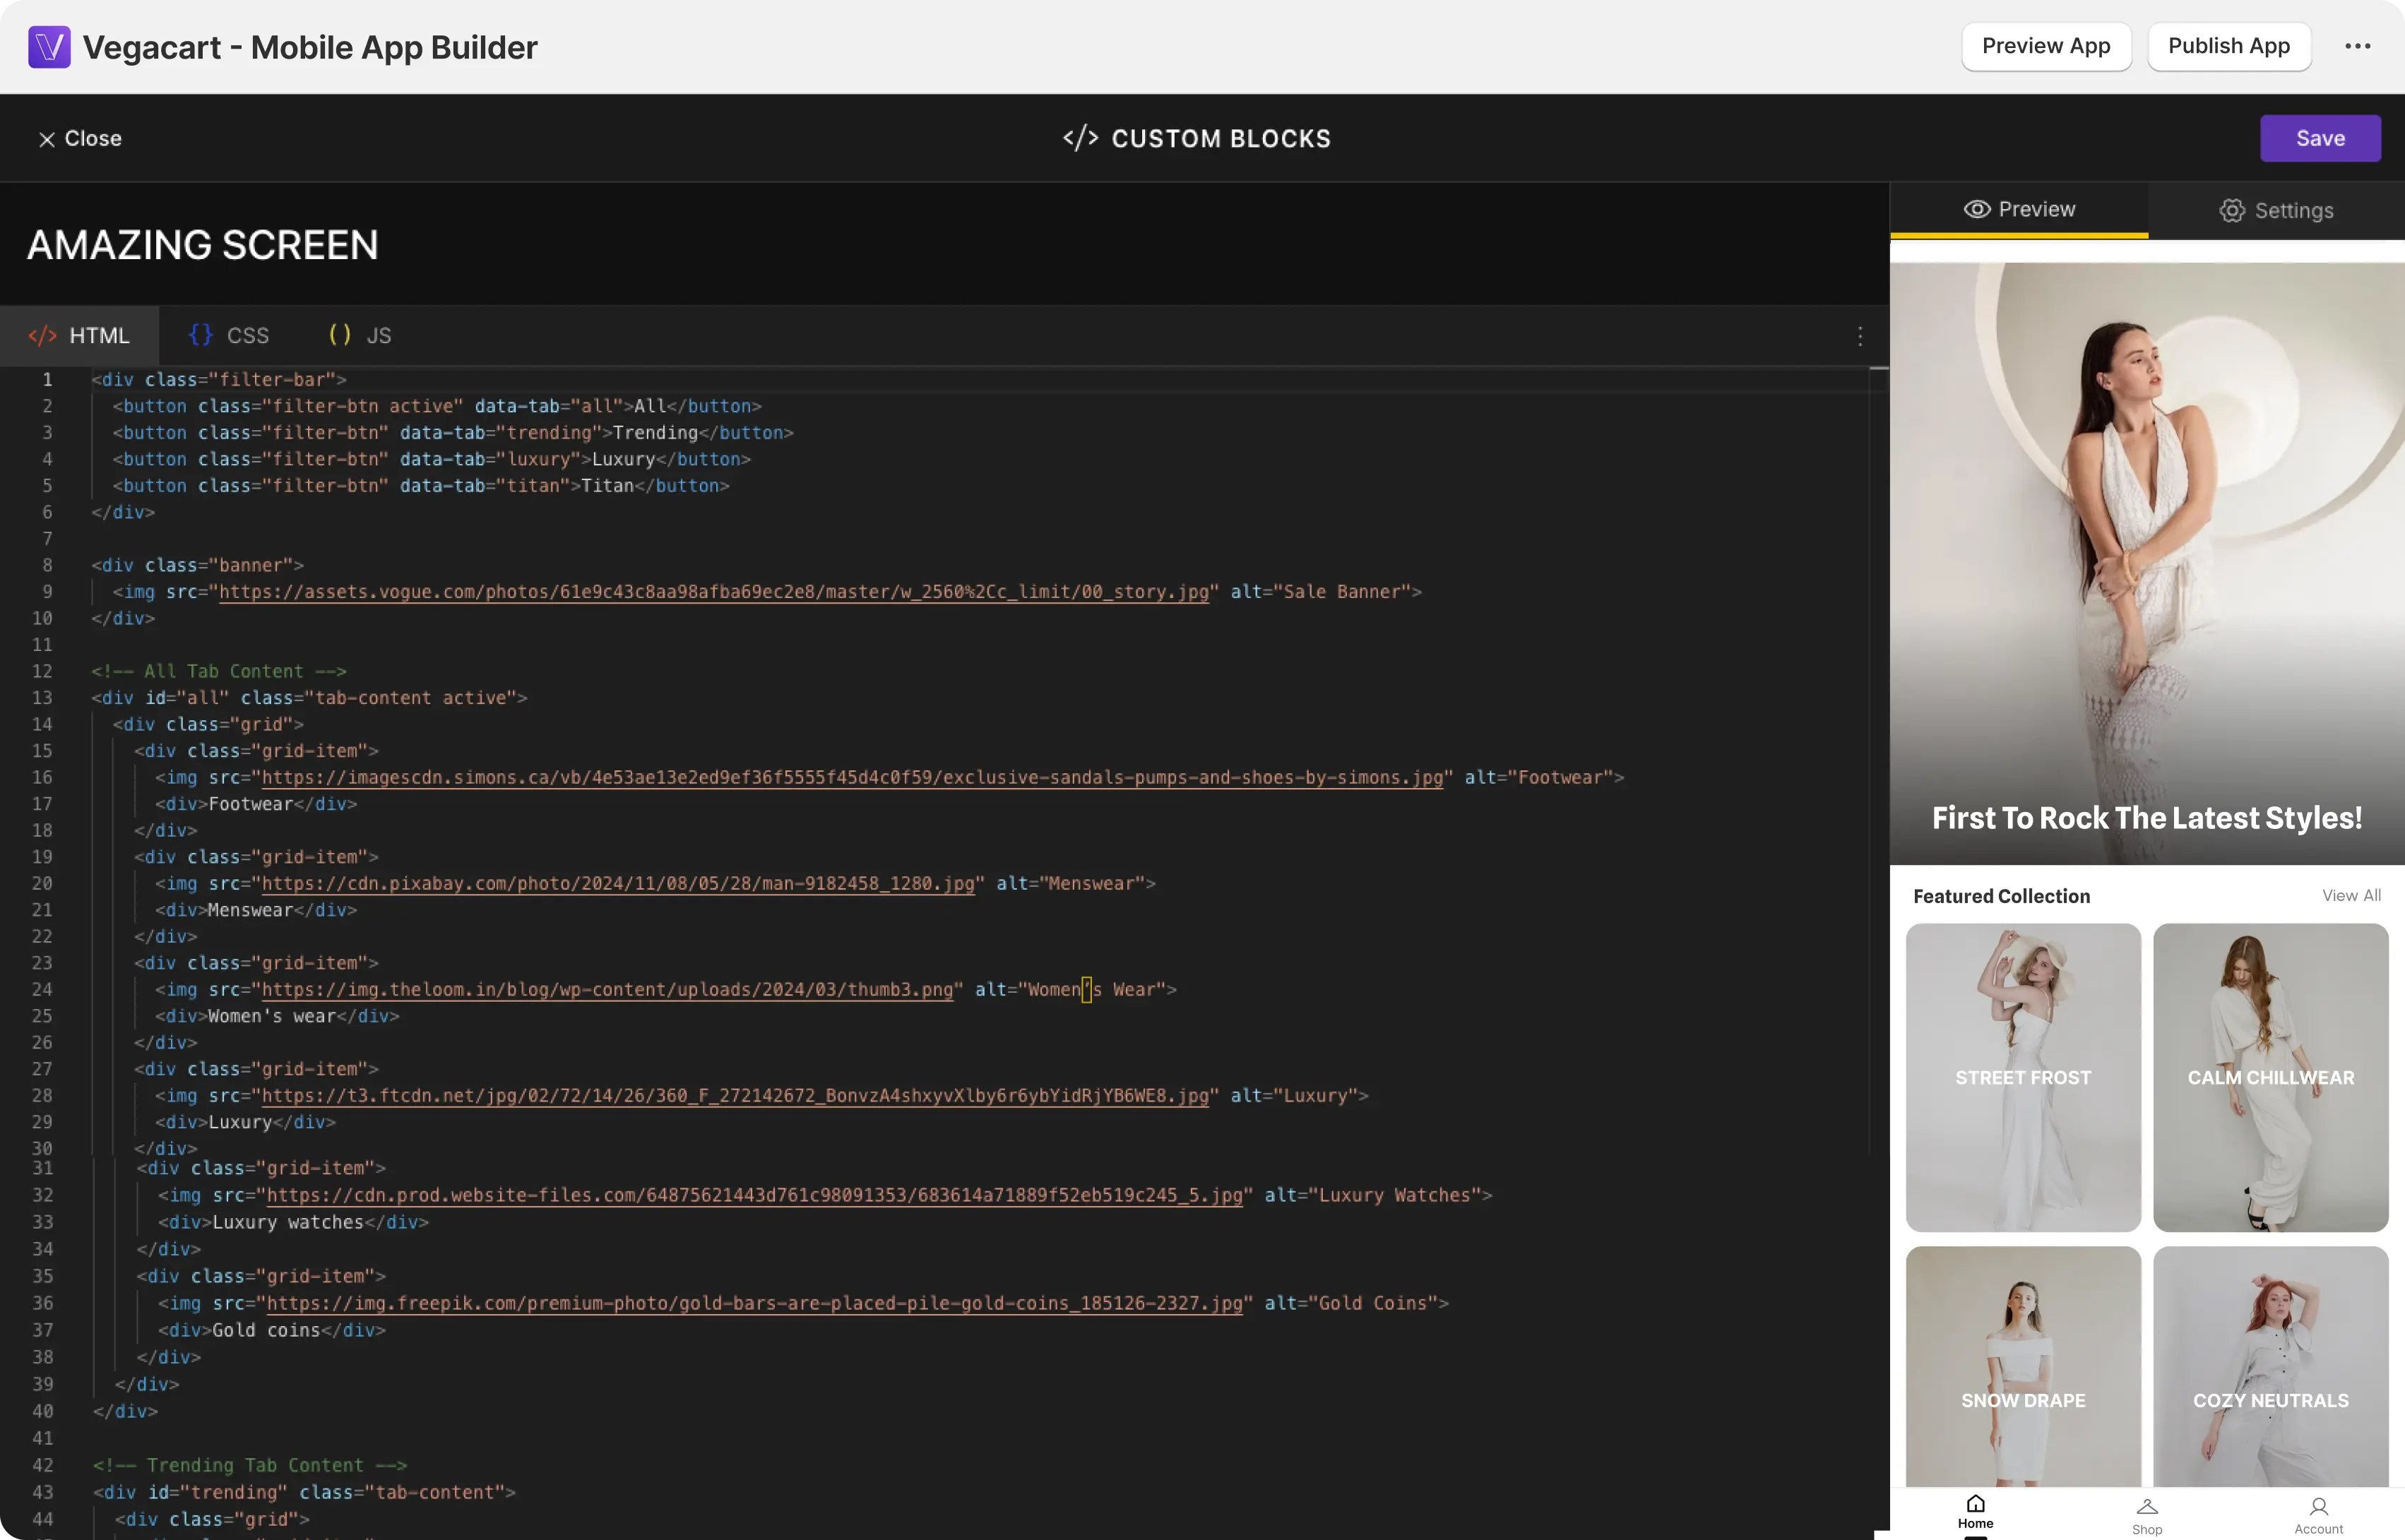The height and width of the screenshot is (1540, 2405).
Task: Click the eye icon on the Preview tab
Action: [x=1977, y=209]
